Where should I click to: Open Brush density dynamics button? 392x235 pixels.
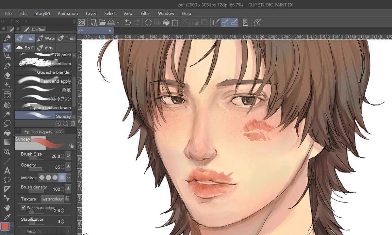point(68,188)
